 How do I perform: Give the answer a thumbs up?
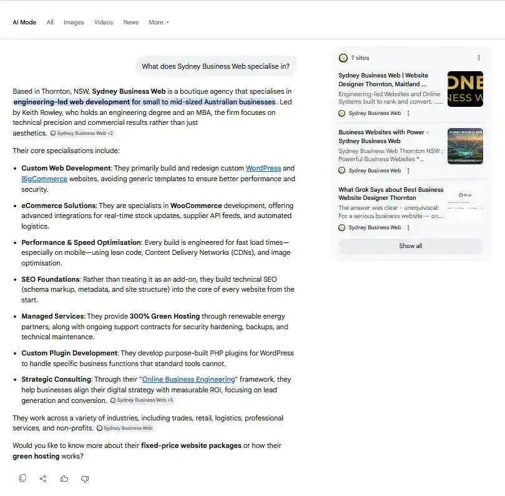(x=64, y=479)
